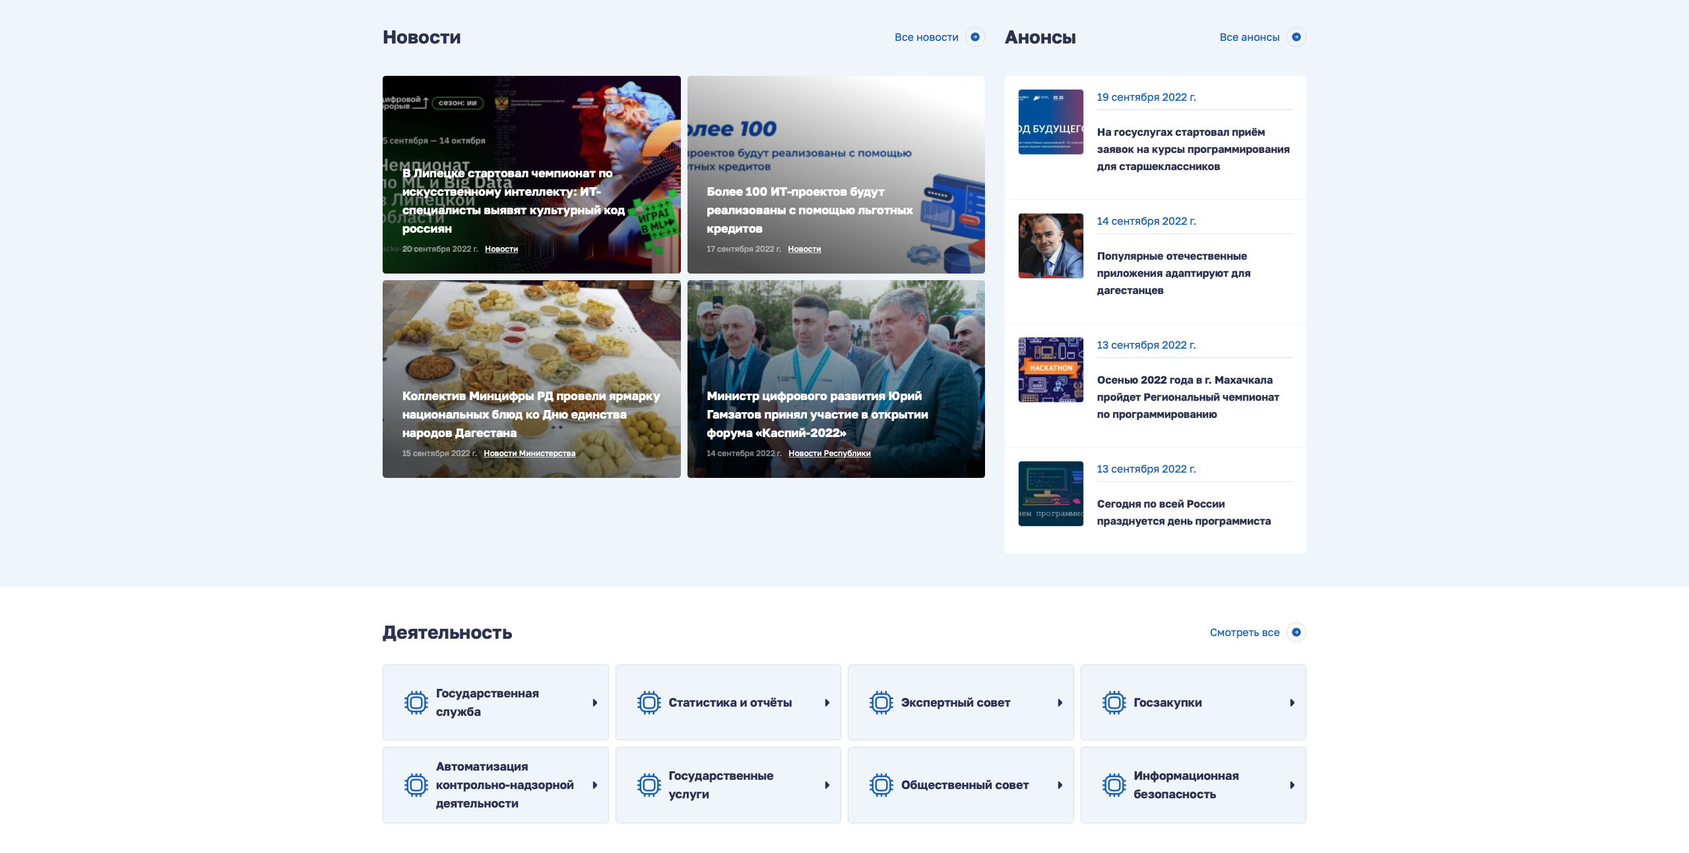The height and width of the screenshot is (853, 1689).
Task: Click the arrow icon next to Смотреть все
Action: 1296,632
